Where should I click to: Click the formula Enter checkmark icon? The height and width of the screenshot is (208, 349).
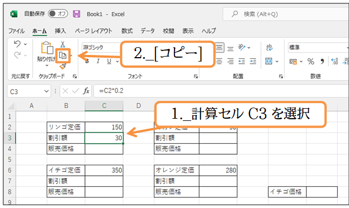[76, 91]
